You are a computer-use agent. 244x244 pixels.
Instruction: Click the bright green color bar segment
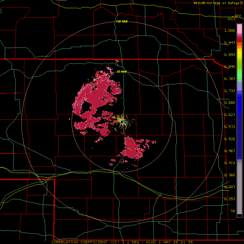tap(239, 74)
